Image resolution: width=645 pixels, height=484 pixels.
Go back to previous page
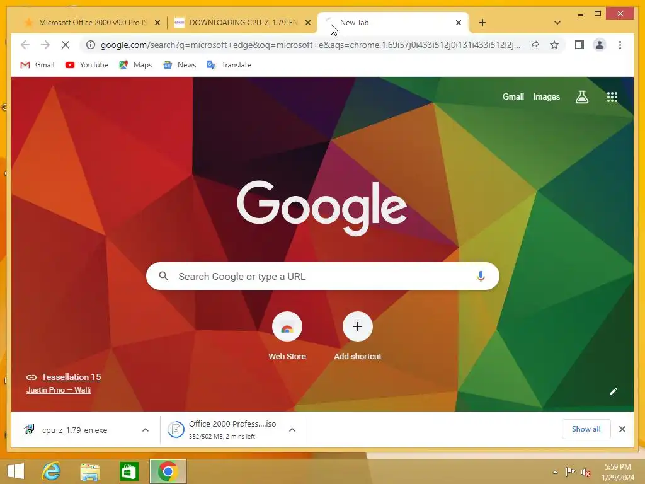pyautogui.click(x=25, y=45)
